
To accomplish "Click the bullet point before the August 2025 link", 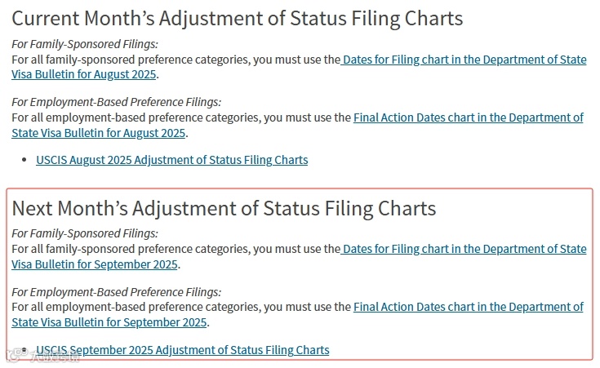I will click(x=24, y=160).
